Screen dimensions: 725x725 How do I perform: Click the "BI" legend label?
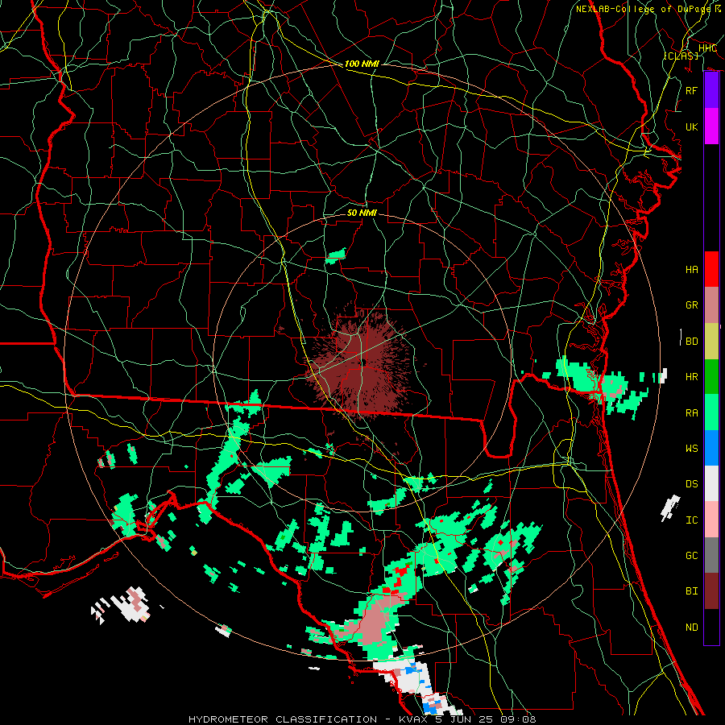[x=692, y=591]
